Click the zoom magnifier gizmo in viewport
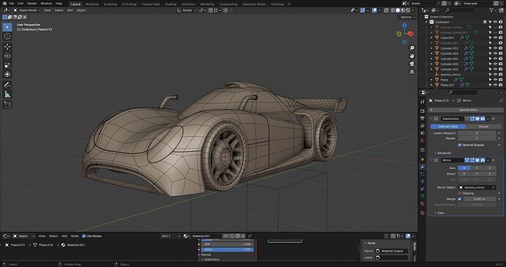Image resolution: width=506 pixels, height=267 pixels. pos(412,48)
